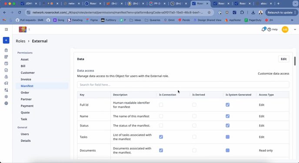Click the page vertical scrollbar thumb
The height and width of the screenshot is (163, 299).
(295, 61)
